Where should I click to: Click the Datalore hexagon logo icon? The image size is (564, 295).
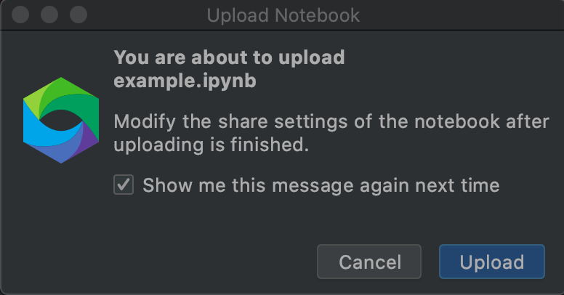pyautogui.click(x=61, y=120)
